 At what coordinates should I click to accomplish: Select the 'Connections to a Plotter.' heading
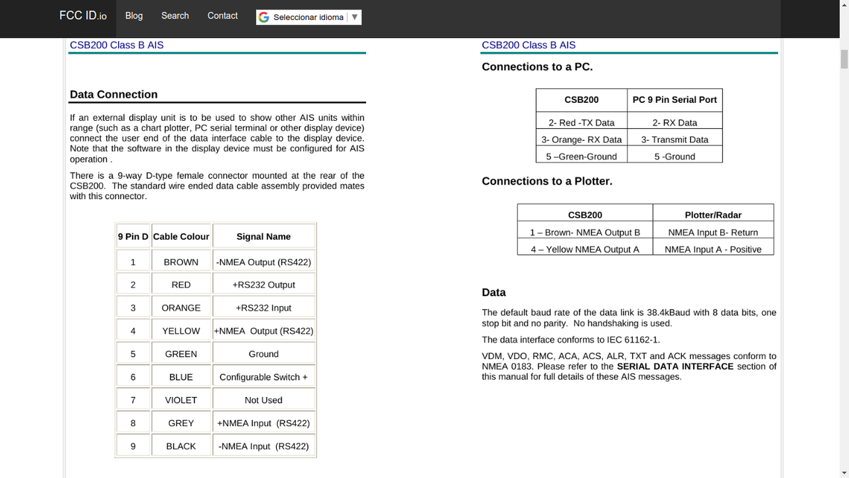coord(547,181)
